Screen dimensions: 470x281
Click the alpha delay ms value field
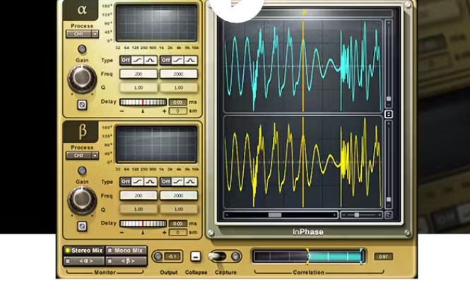click(177, 102)
